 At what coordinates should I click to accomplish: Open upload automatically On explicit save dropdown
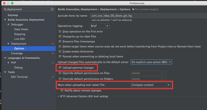pyautogui.click(x=151, y=62)
